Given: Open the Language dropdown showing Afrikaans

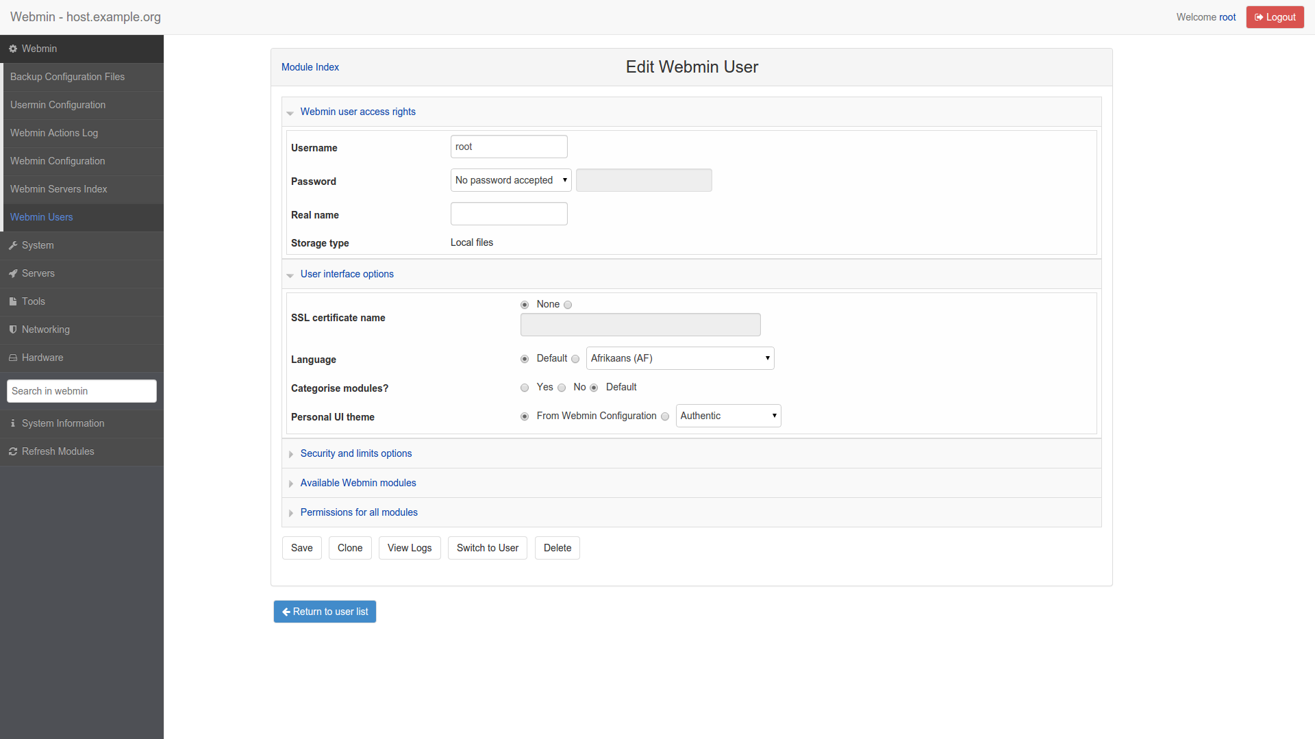Looking at the screenshot, I should tap(680, 358).
